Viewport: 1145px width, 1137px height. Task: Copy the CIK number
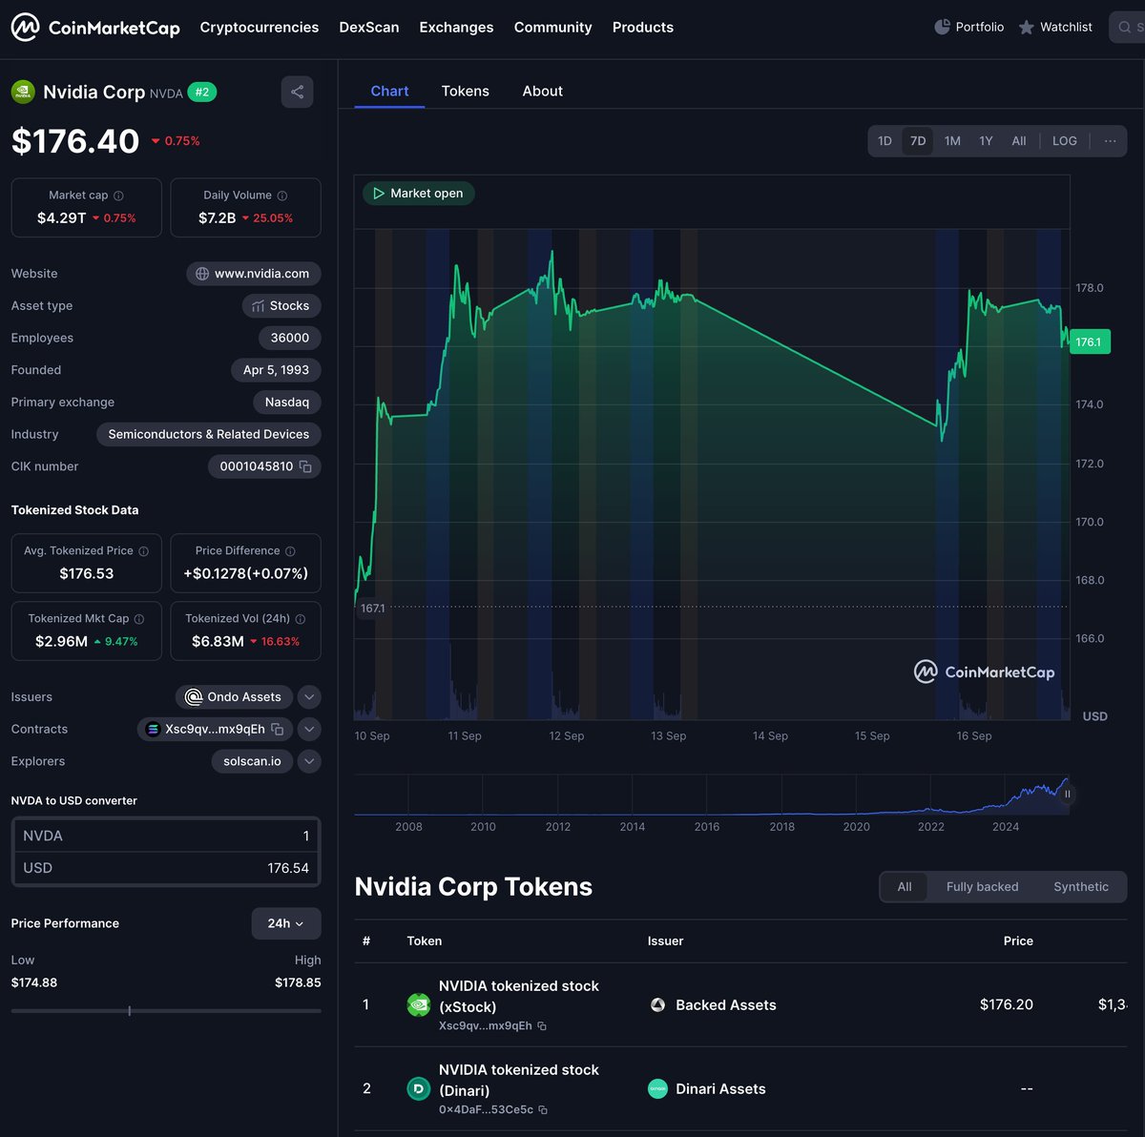[305, 466]
